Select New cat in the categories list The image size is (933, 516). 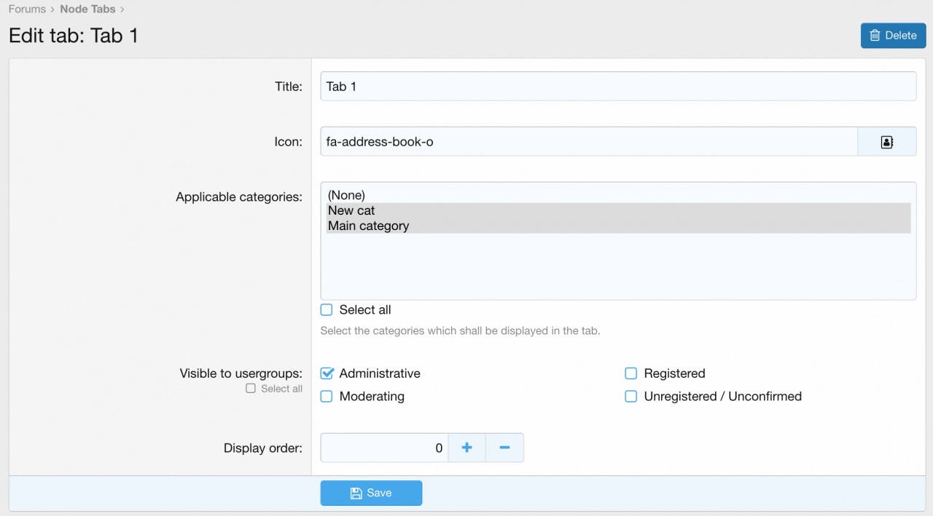tap(351, 210)
